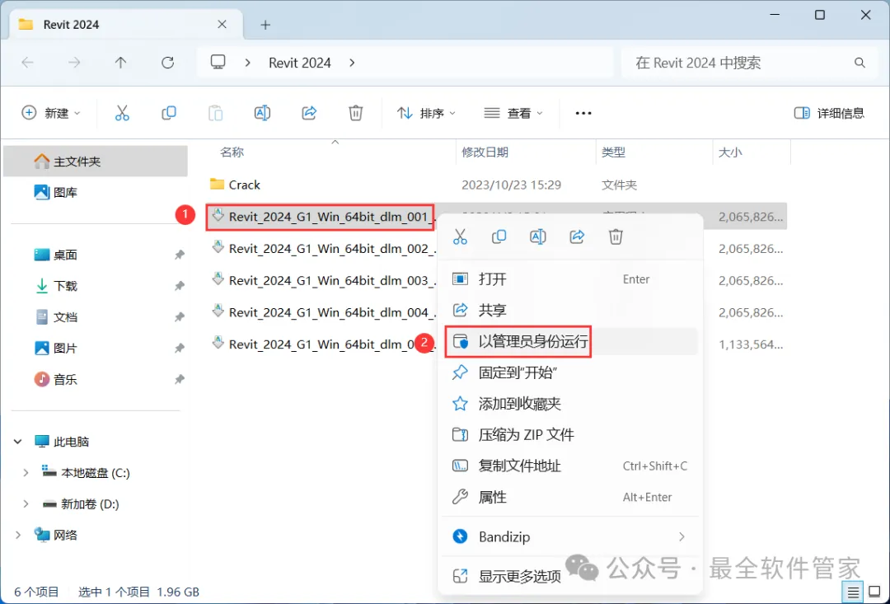The height and width of the screenshot is (604, 890).
Task: Choose 共享 in the context menu
Action: [x=569, y=310]
